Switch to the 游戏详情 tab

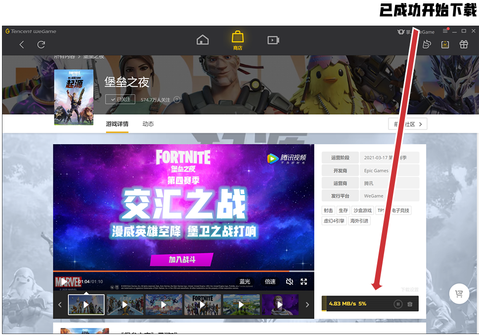point(117,124)
